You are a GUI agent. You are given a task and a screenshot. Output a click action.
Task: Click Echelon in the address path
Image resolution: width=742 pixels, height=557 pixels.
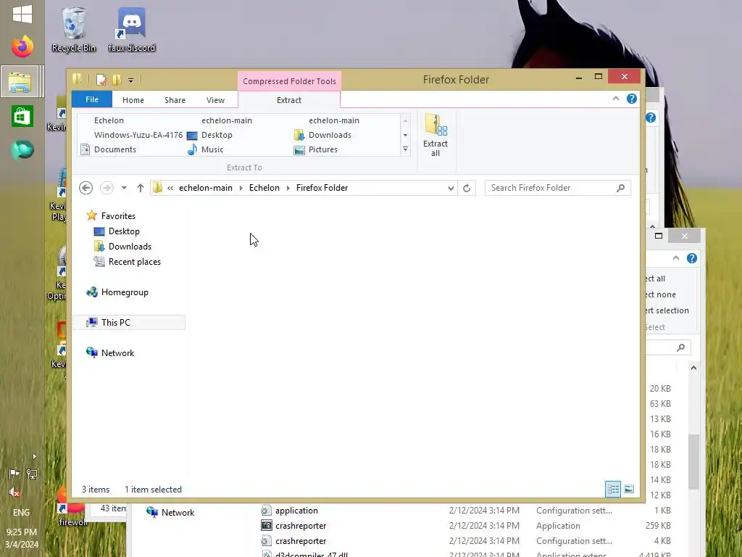tap(264, 188)
